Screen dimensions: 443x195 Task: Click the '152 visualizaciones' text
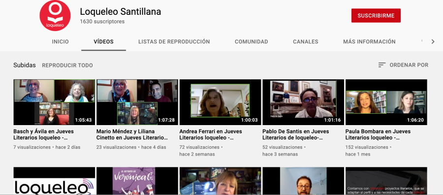367,147
